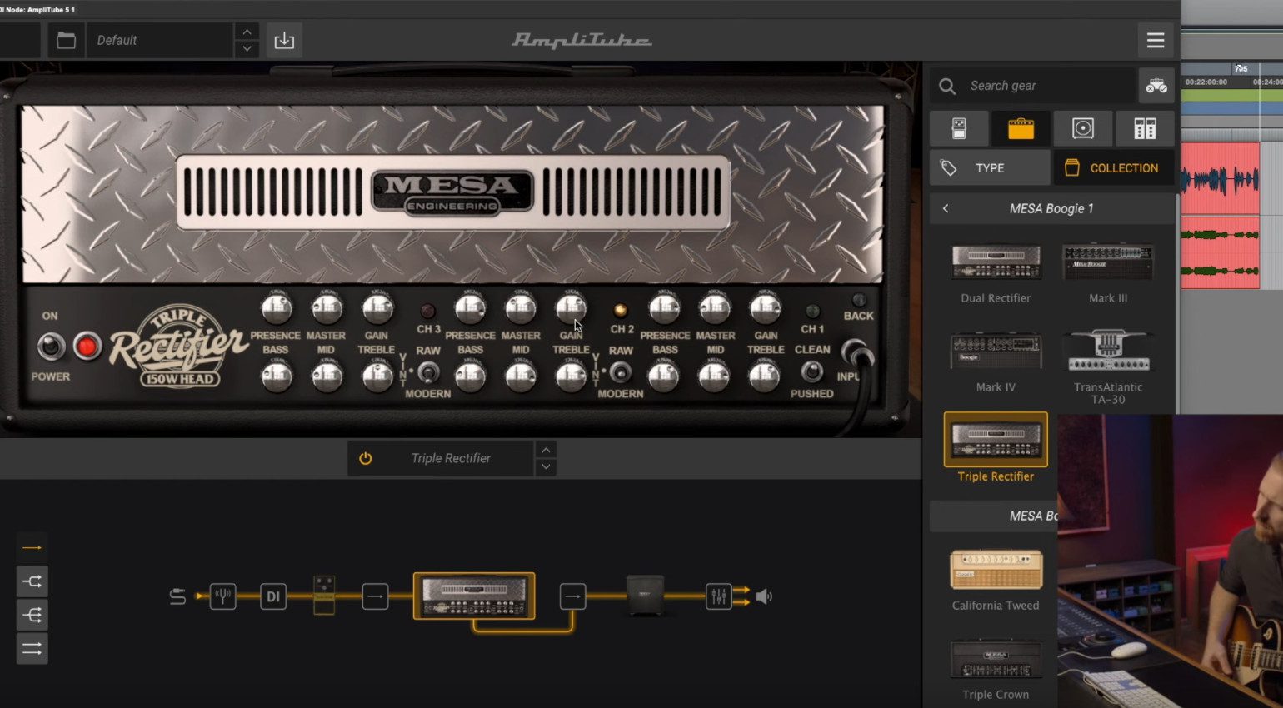The height and width of the screenshot is (708, 1283).
Task: Select the amplifier gear filter icon
Action: [1021, 128]
